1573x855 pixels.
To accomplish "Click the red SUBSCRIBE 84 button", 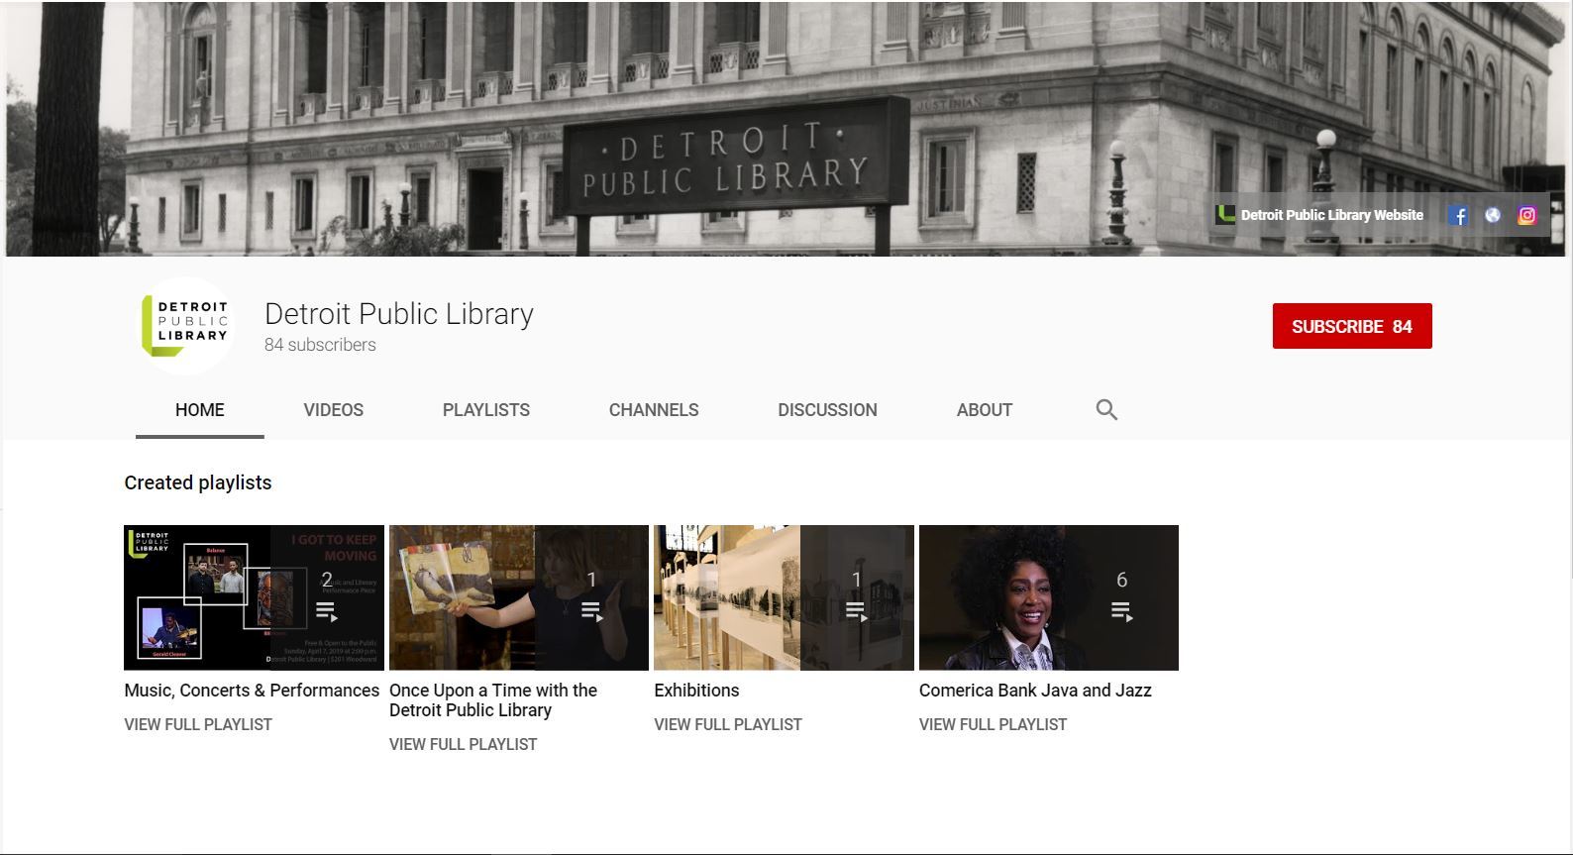I will coord(1352,326).
